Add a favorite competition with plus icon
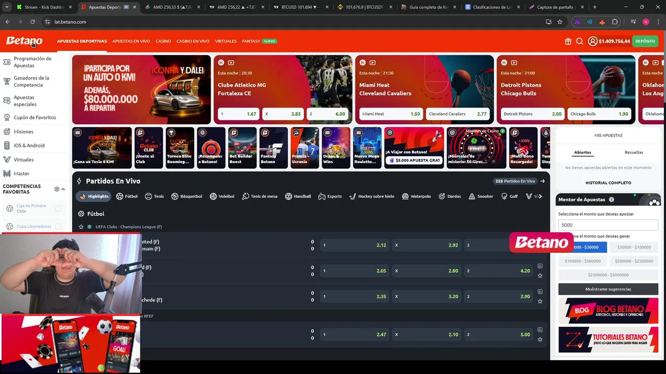Image resolution: width=666 pixels, height=374 pixels. pyautogui.click(x=57, y=189)
